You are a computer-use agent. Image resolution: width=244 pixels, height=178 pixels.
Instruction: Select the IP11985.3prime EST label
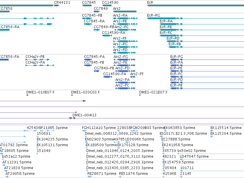click(54, 128)
